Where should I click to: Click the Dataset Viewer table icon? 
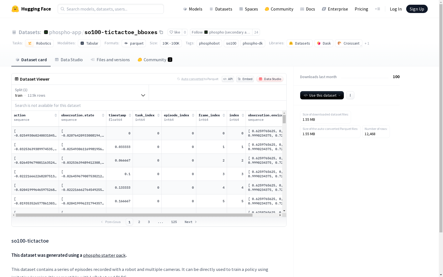click(17, 79)
